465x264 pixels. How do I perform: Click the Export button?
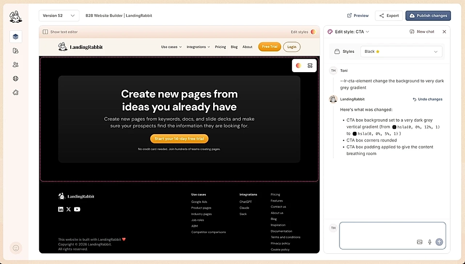(389, 16)
